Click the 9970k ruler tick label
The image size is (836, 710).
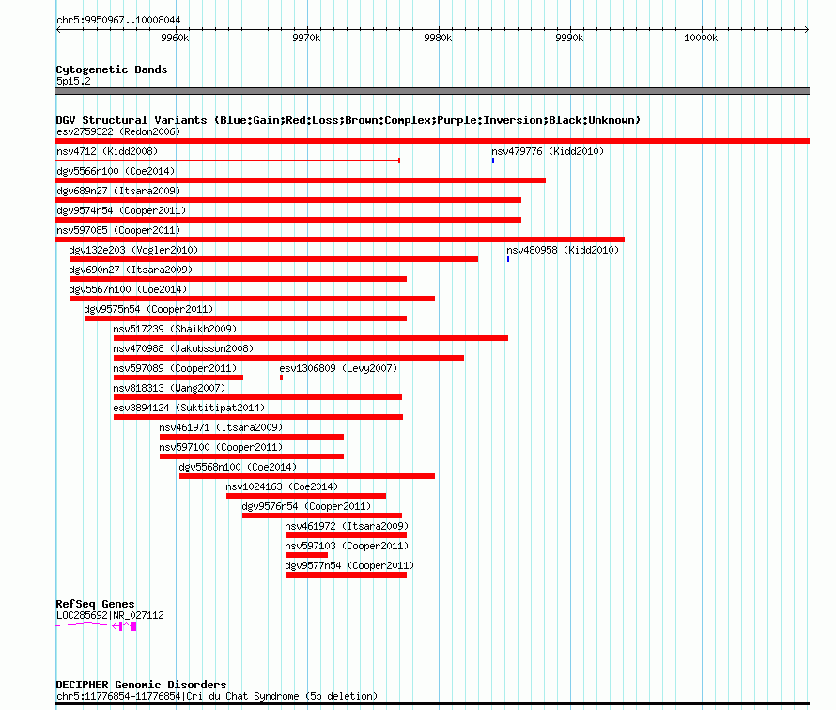coord(306,38)
